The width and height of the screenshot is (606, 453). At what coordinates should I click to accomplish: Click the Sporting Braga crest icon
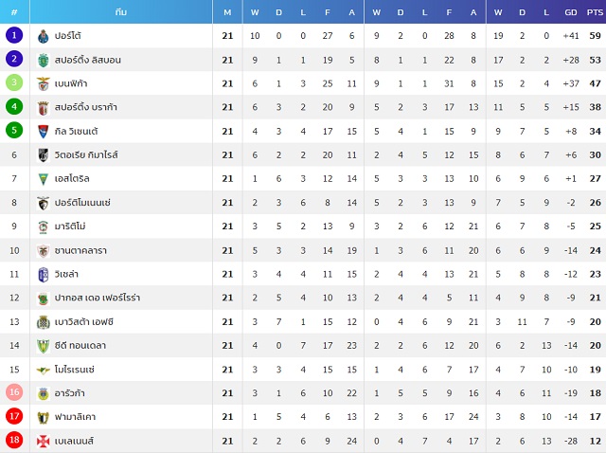tap(43, 108)
